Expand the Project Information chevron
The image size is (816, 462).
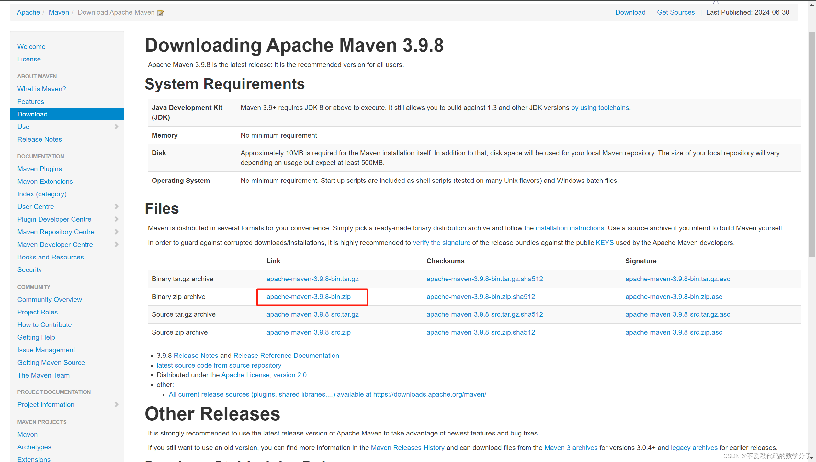coord(117,404)
